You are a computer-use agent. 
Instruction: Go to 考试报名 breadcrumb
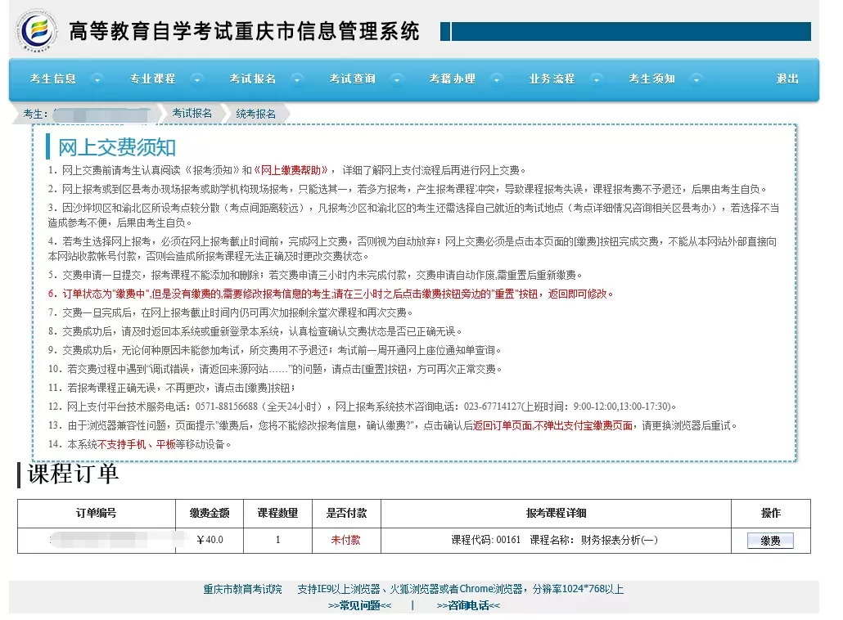click(192, 114)
